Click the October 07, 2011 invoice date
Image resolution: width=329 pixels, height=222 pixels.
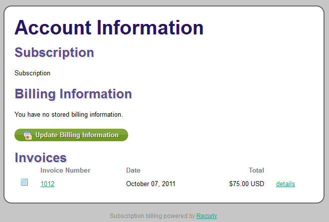point(151,184)
